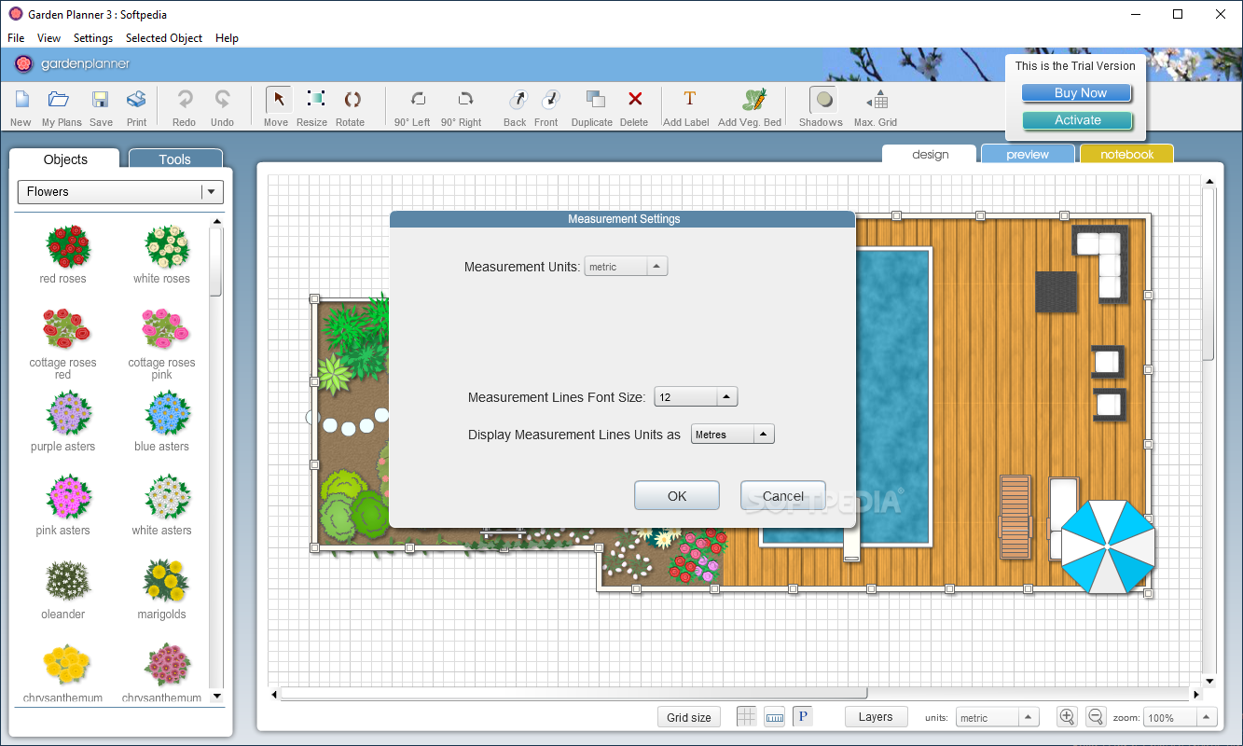1243x746 pixels.
Task: Click the Print icon
Action: 136,100
